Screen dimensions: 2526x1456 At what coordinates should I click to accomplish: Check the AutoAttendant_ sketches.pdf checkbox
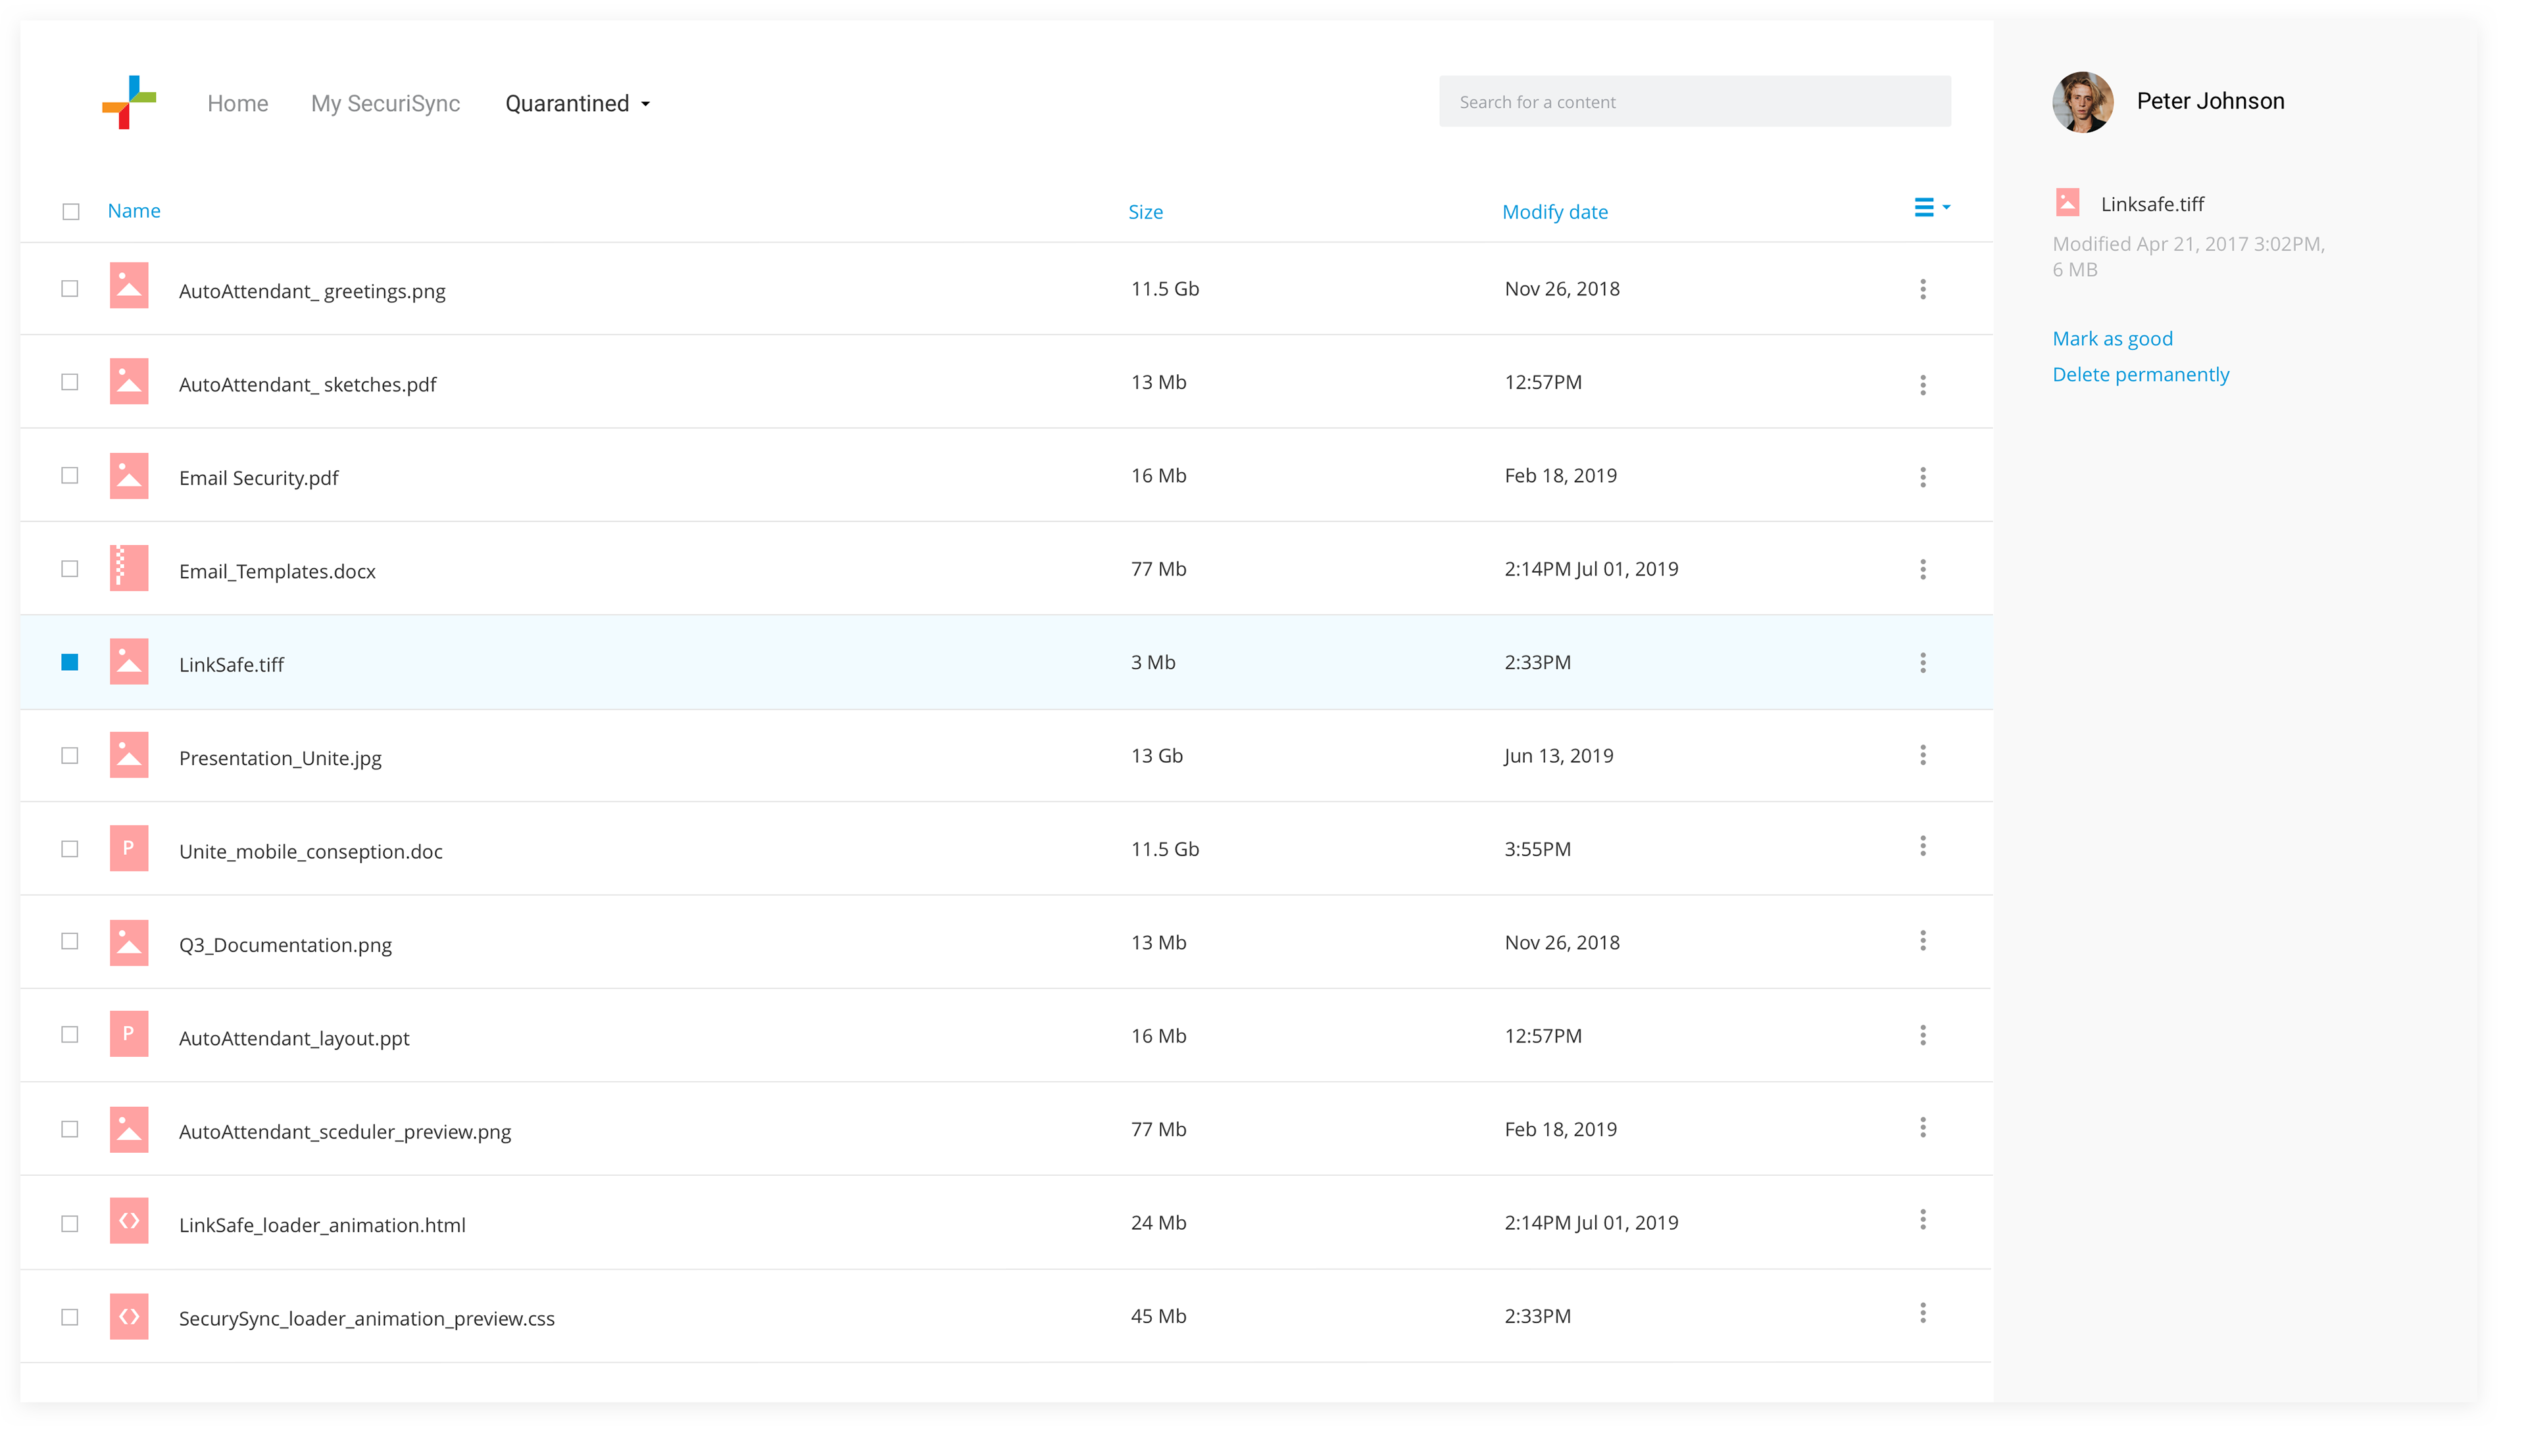click(x=70, y=382)
